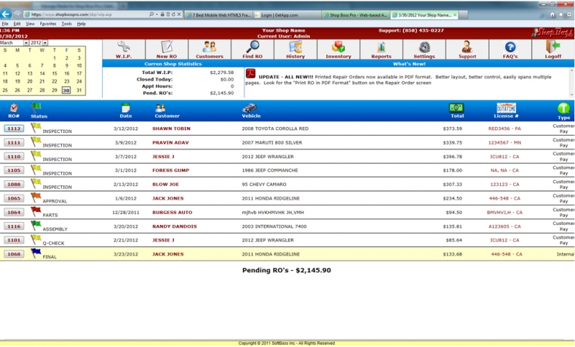Sort by Total money column header
Image resolution: width=575 pixels, height=347 pixels.
tap(456, 108)
